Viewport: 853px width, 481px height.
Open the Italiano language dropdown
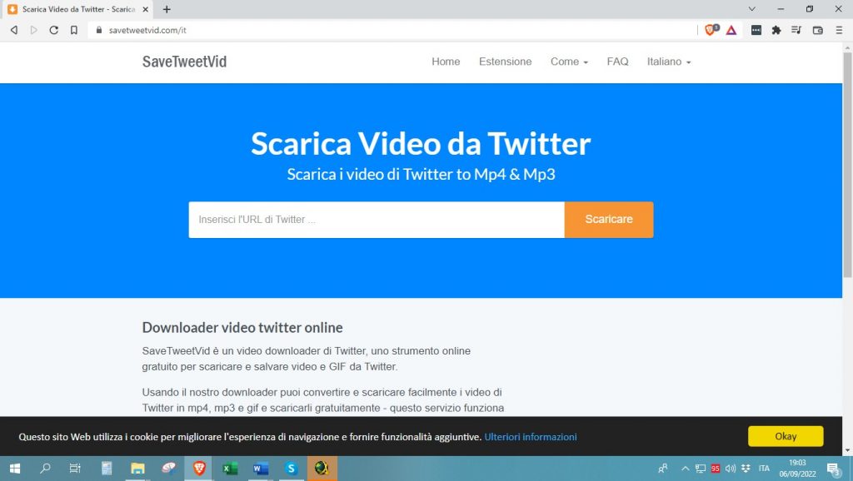pos(667,62)
